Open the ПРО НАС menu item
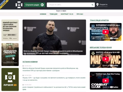123x92 pixels. [80, 14]
